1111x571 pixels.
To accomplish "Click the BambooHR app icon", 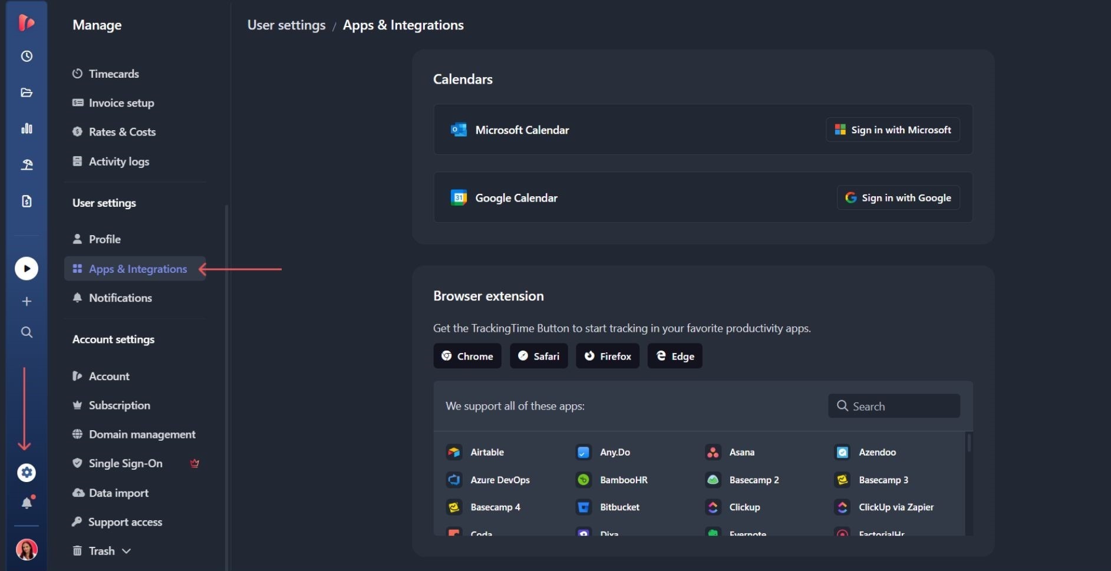I will (583, 480).
